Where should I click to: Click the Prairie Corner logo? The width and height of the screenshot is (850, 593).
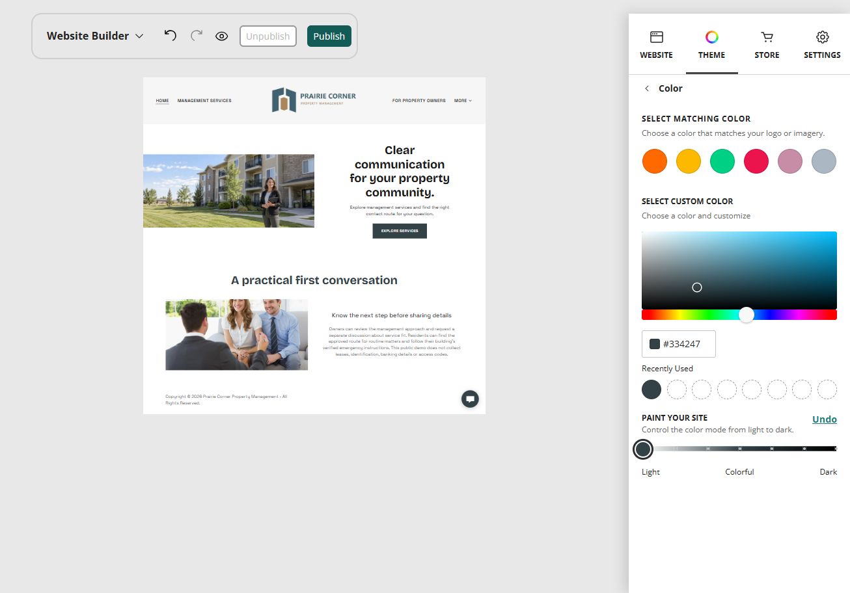pyautogui.click(x=314, y=100)
